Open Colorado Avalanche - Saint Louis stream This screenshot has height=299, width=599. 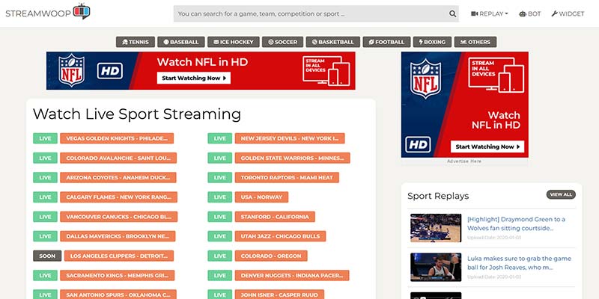(x=118, y=158)
